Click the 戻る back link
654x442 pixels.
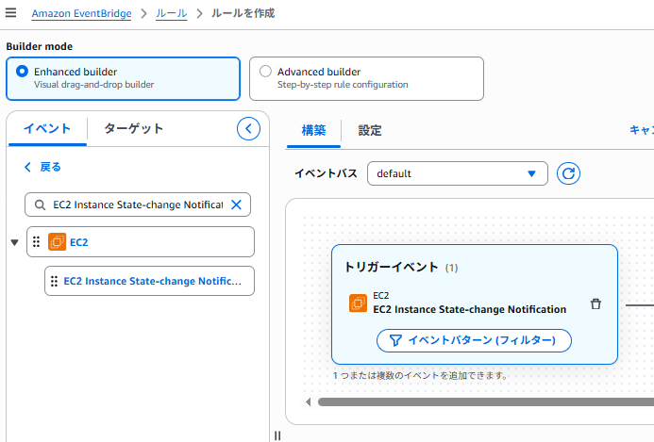43,167
